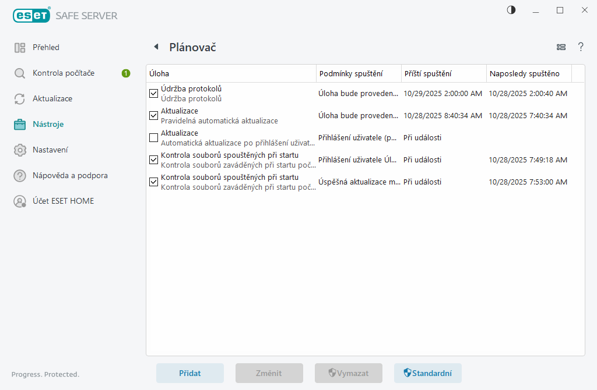Click the Účet ESET HOME account icon
Viewport: 597px width, 390px height.
[x=20, y=201]
